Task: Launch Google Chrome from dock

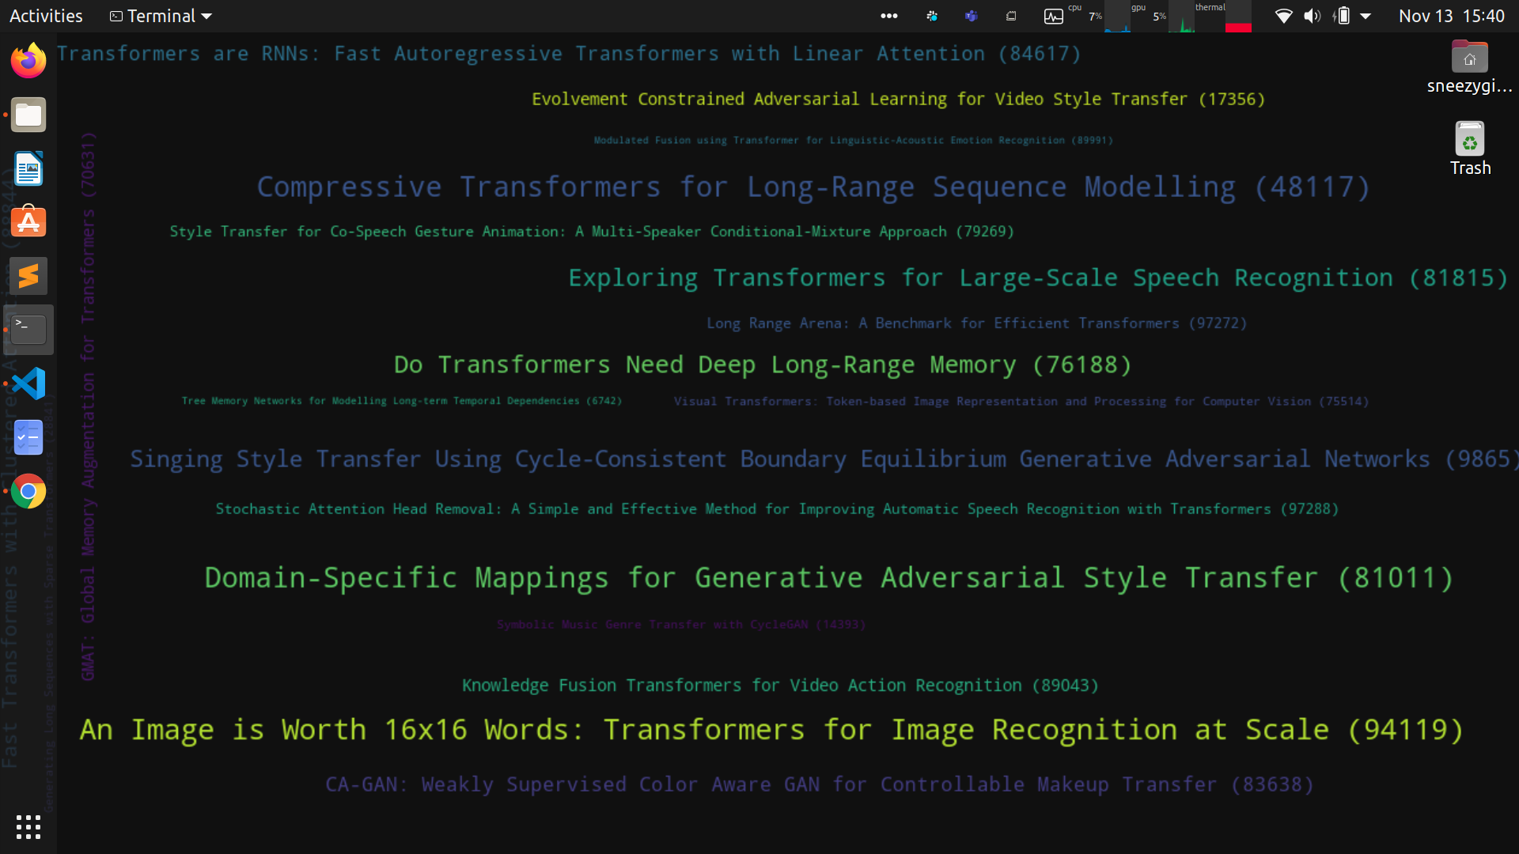Action: coord(28,491)
